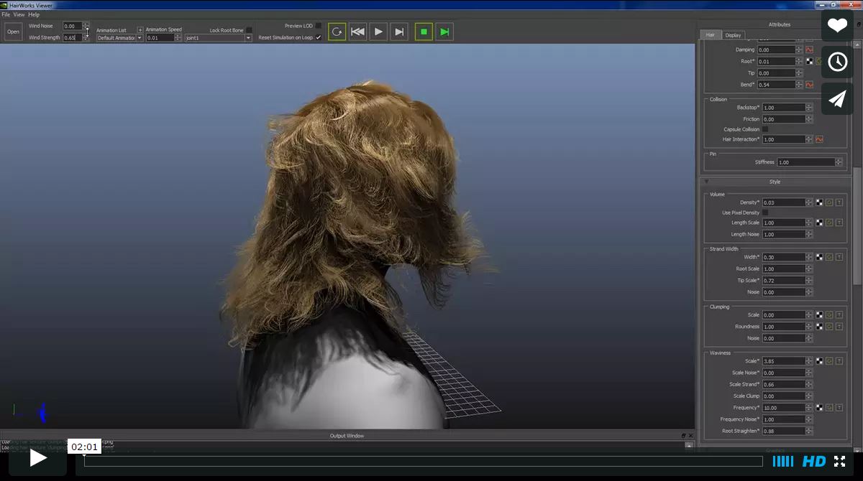Screen dimensions: 863x481
Task: Enable the Capsule Collision checkbox
Action: tap(765, 129)
